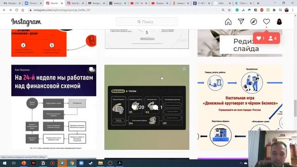
Task: Click the red likes and followers notification bubble
Action: click(x=266, y=38)
